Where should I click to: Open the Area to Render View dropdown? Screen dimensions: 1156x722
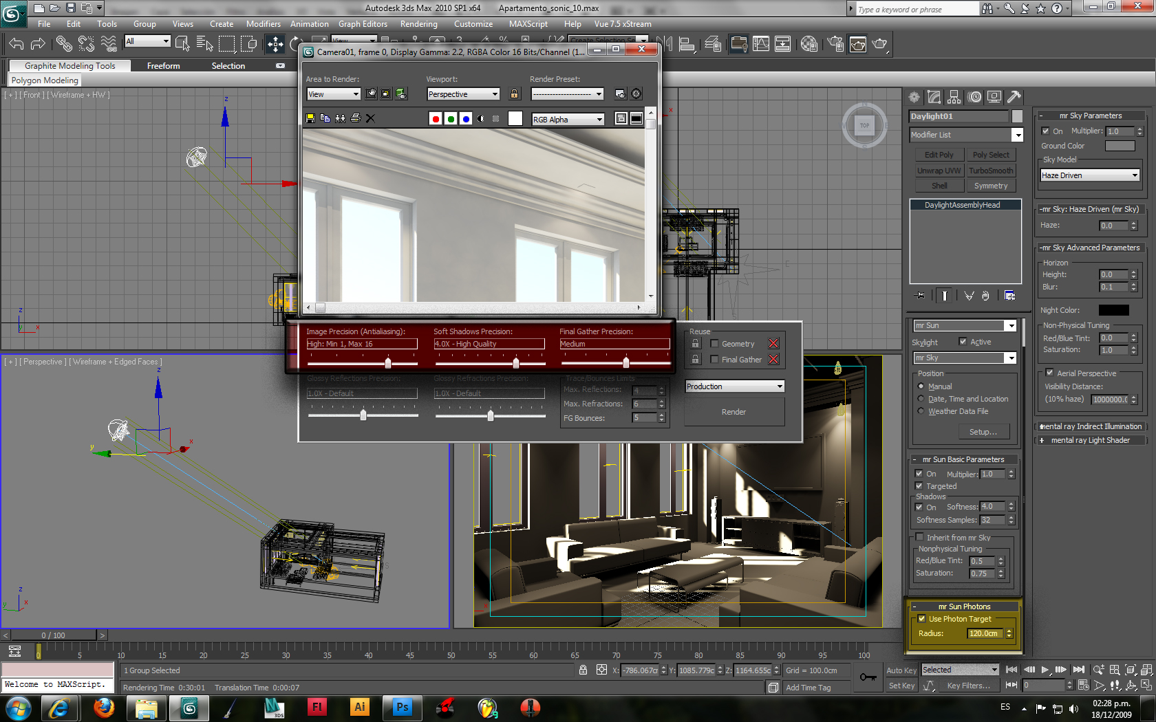click(x=334, y=94)
